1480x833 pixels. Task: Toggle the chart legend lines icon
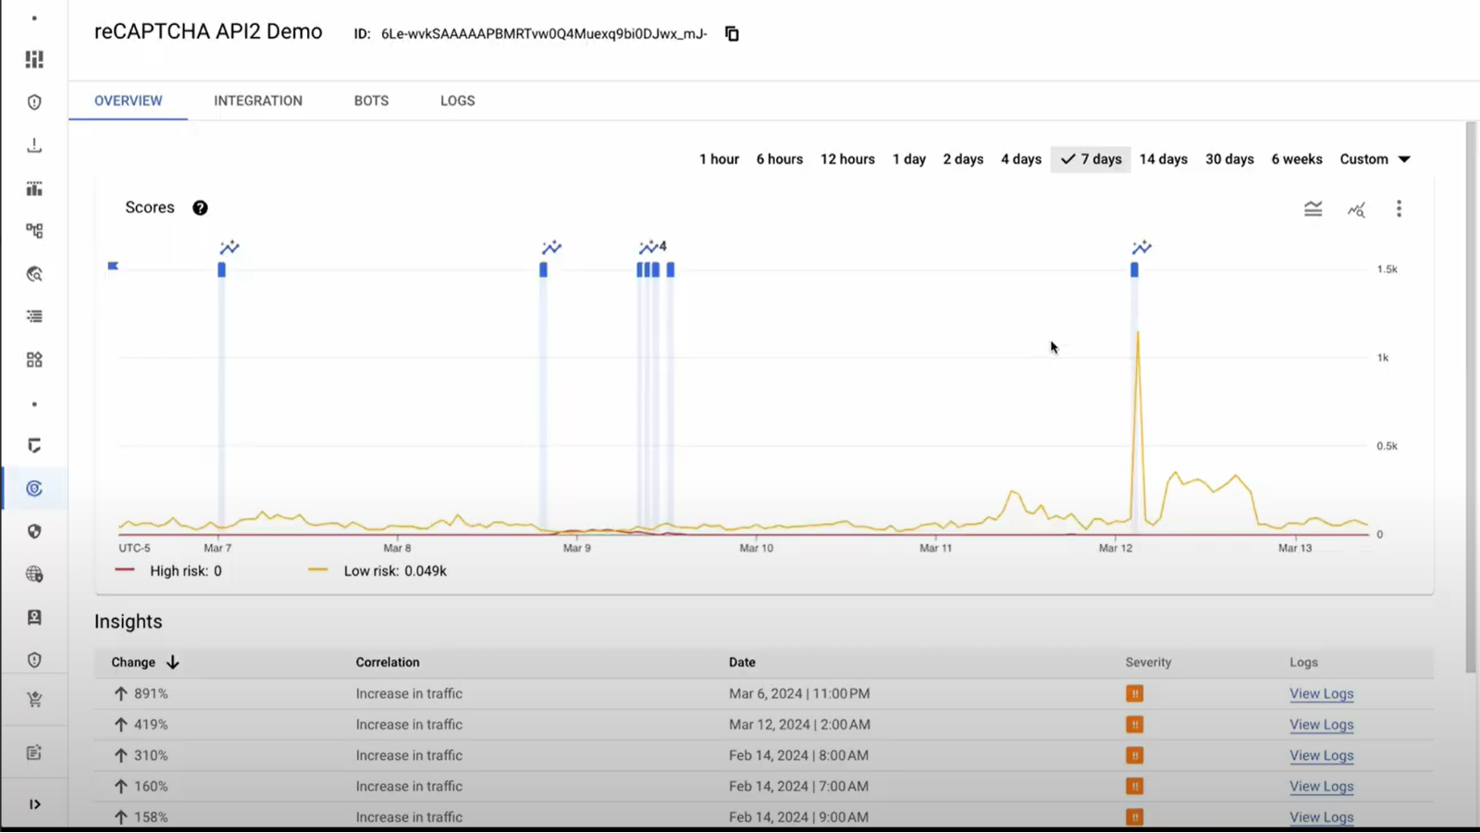pyautogui.click(x=1313, y=209)
